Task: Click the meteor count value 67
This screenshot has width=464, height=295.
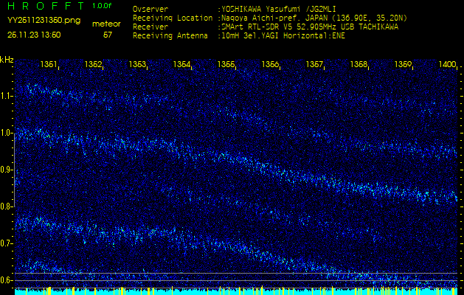Action: (108, 34)
